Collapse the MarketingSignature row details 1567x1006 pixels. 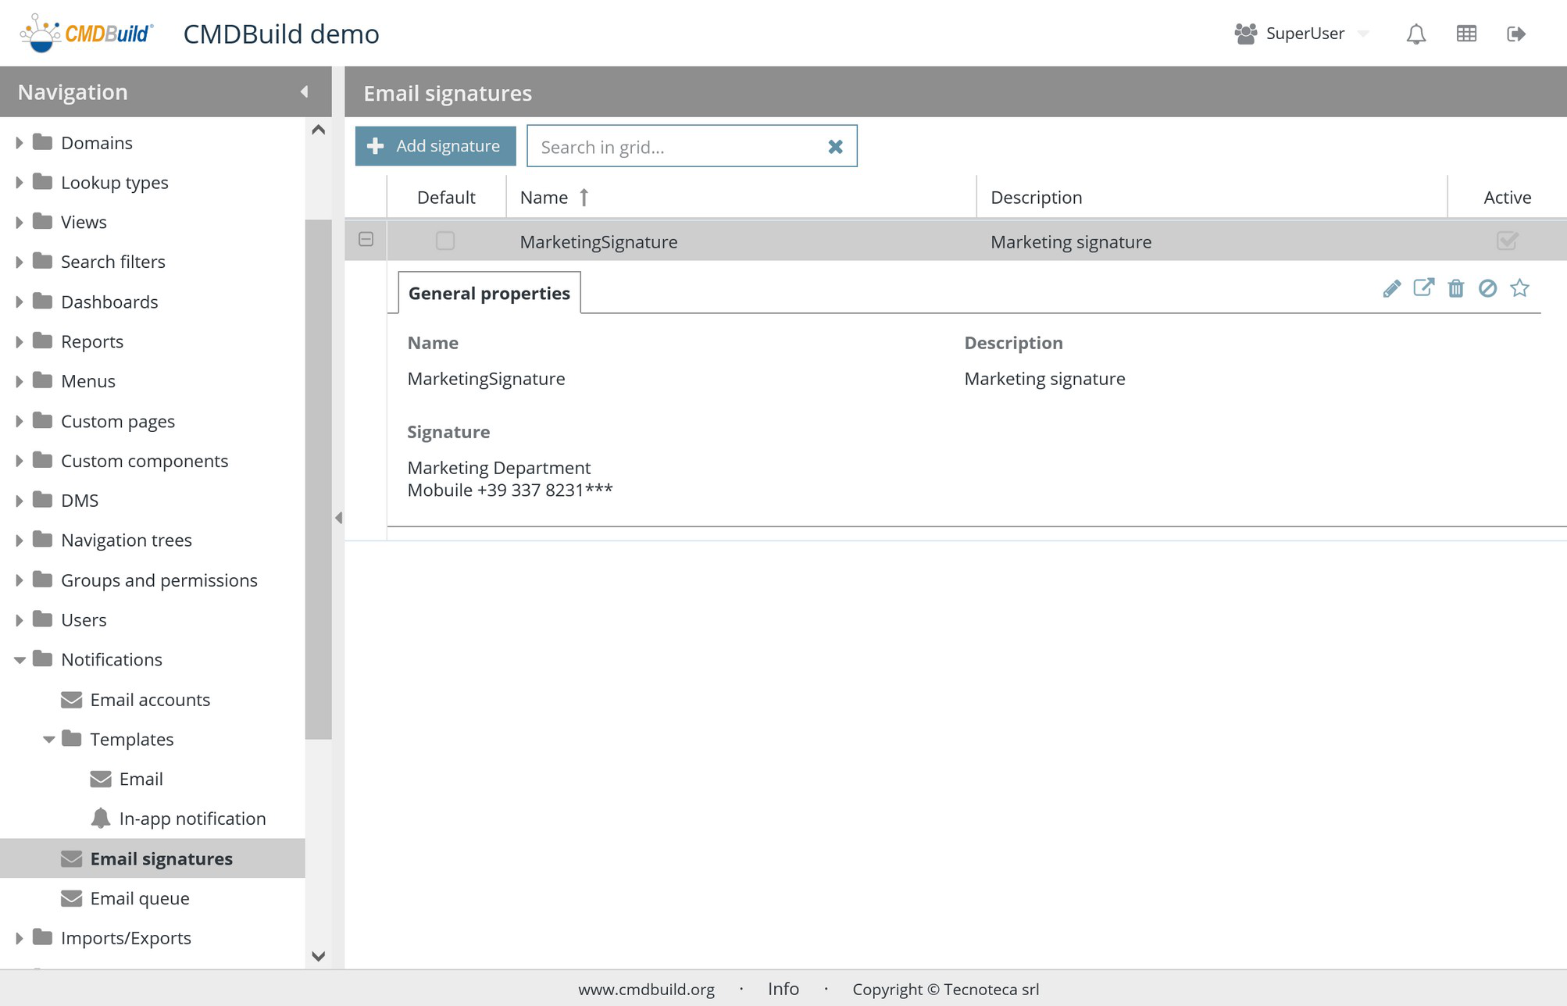click(366, 240)
